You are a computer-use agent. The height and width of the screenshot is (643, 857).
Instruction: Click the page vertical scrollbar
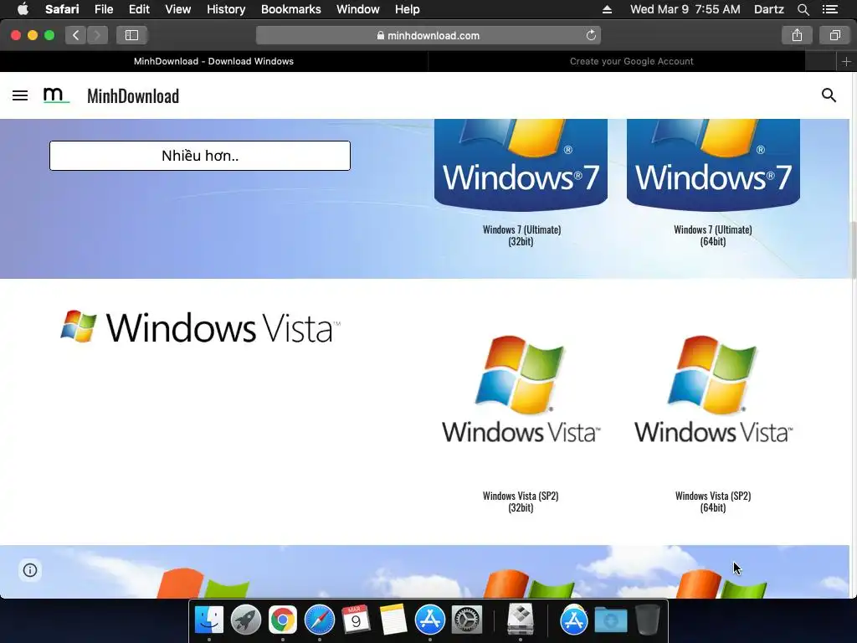(853, 249)
